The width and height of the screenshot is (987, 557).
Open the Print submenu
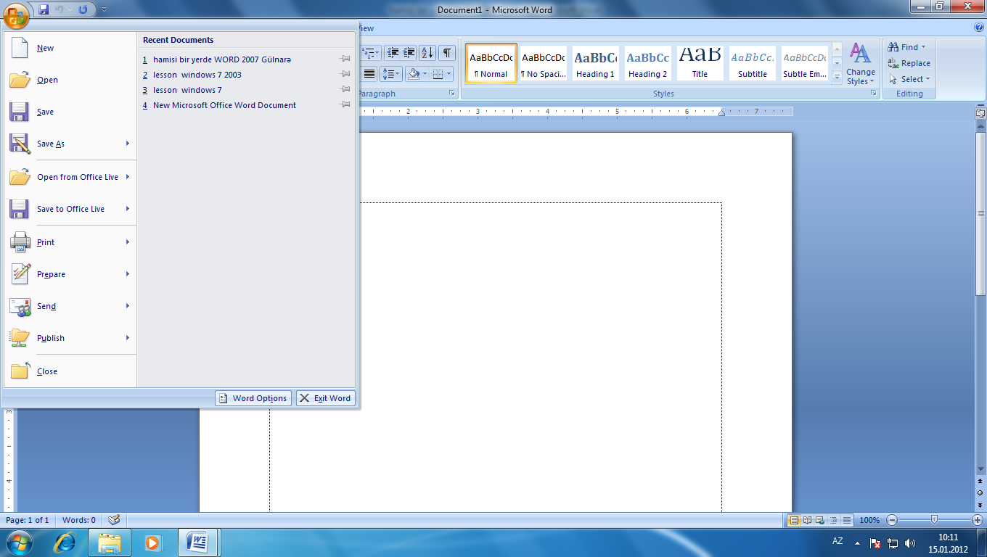click(x=70, y=242)
